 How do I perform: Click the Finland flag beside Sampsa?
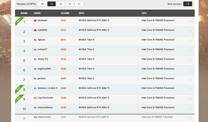click(35, 88)
